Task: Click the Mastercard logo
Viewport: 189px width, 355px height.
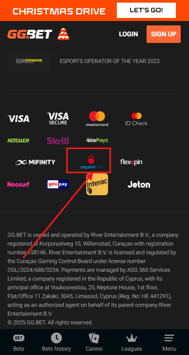Action: point(97,119)
